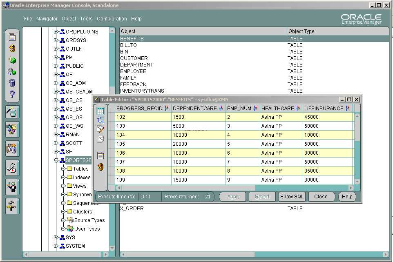Open the butler service drawer icon
Image resolution: width=393 pixels, height=262 pixels.
coord(12,187)
